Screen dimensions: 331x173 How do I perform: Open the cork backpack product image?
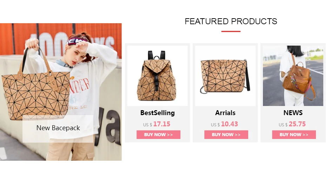158,76
